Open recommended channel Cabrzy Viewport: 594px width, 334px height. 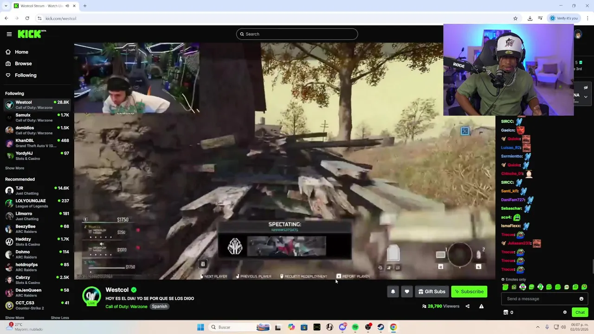(x=37, y=280)
